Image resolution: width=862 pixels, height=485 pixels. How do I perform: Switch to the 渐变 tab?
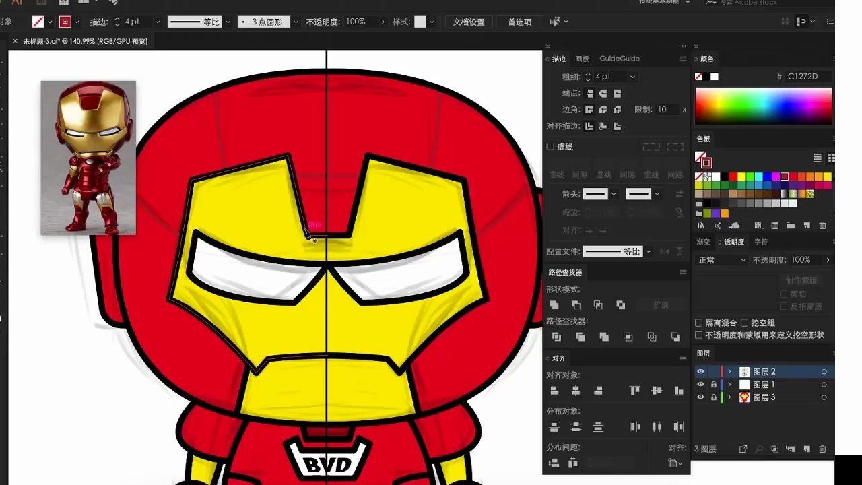(x=703, y=242)
